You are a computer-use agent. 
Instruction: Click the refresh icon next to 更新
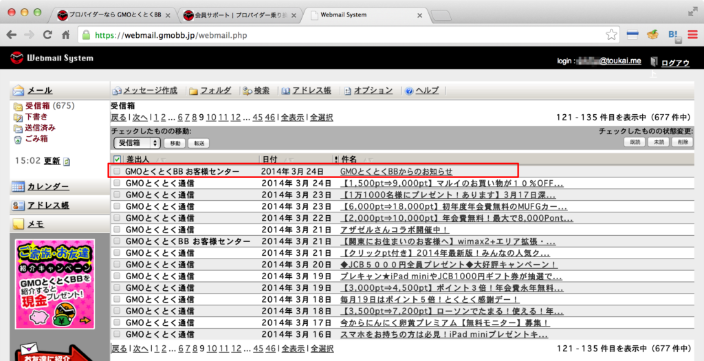[x=67, y=162]
